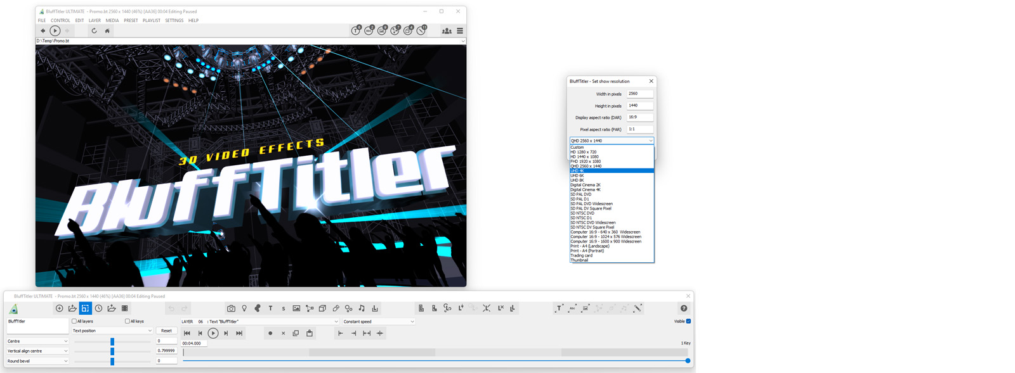This screenshot has height=373, width=1015.
Task: Open the Centre alignment dropdown
Action: [37, 341]
